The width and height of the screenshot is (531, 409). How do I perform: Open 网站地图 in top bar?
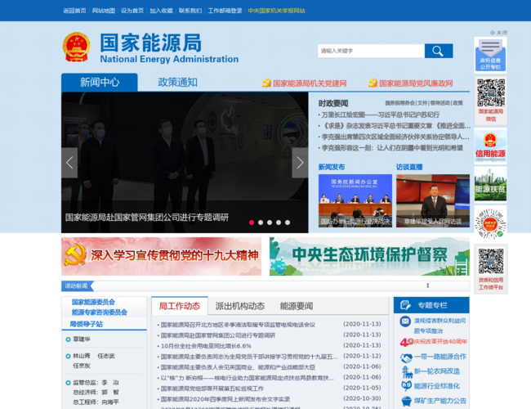(104, 11)
